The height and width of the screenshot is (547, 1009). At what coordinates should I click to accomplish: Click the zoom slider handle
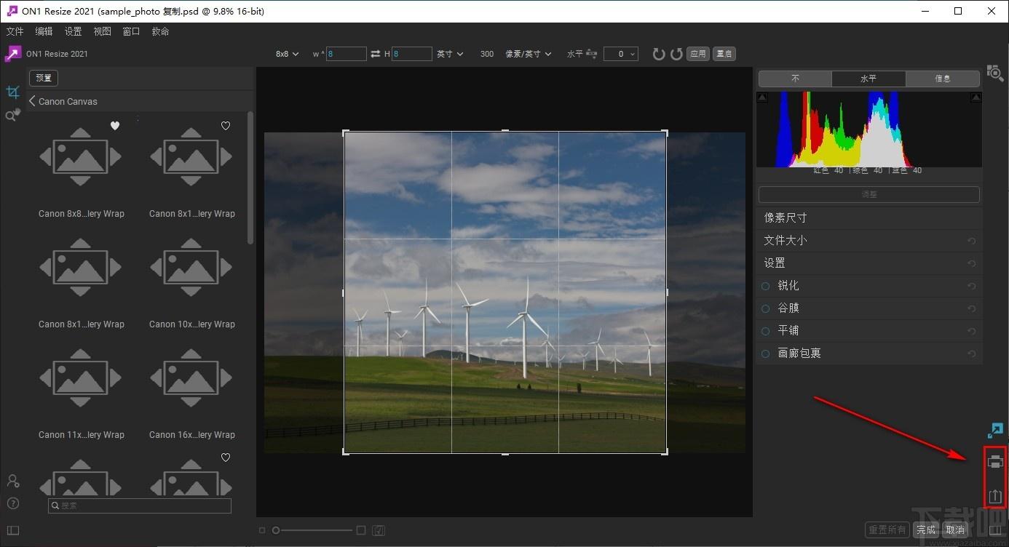point(276,530)
